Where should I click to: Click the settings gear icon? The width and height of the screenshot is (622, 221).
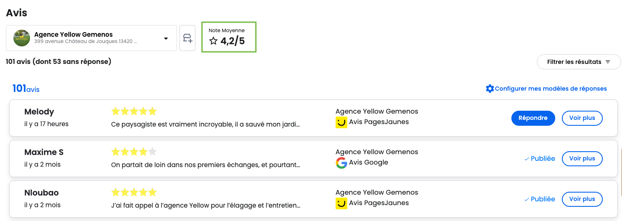pyautogui.click(x=490, y=89)
